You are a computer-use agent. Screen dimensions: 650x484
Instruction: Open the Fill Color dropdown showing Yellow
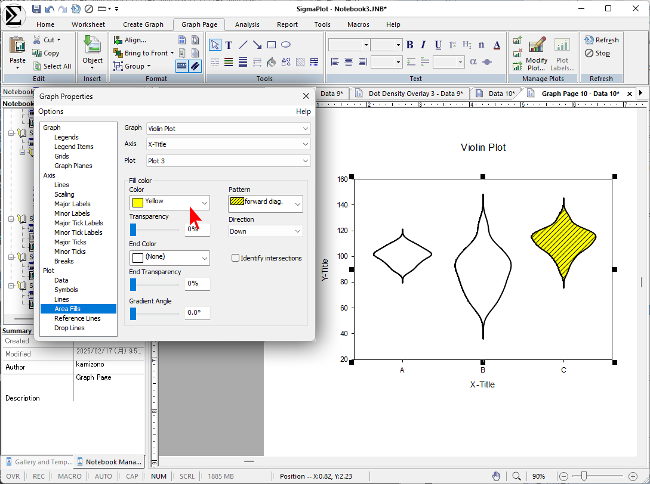pos(170,203)
